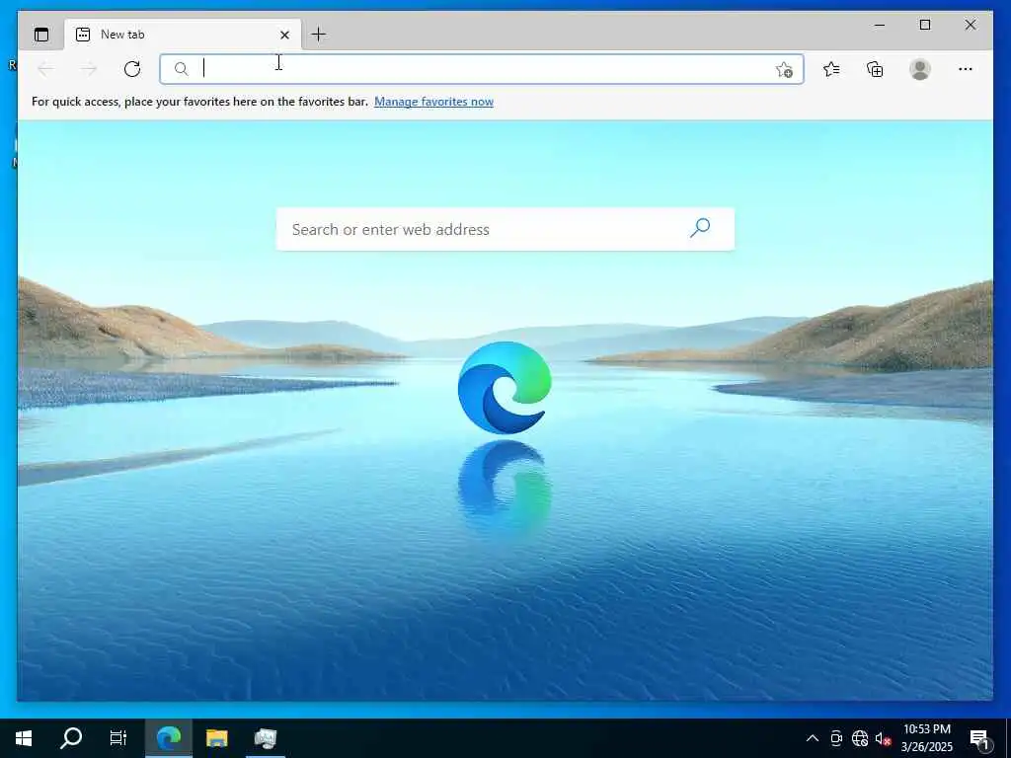Open the Windows Start menu
This screenshot has height=758, width=1011.
(x=24, y=738)
